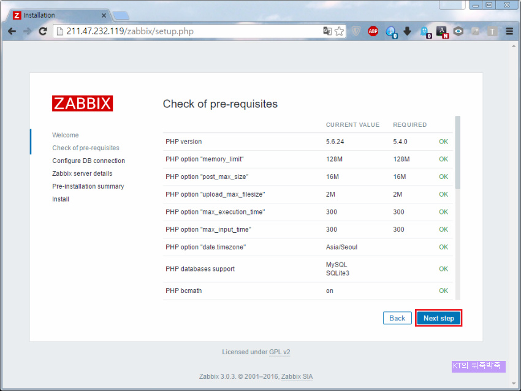Go to the Welcome setup step

[x=66, y=135]
